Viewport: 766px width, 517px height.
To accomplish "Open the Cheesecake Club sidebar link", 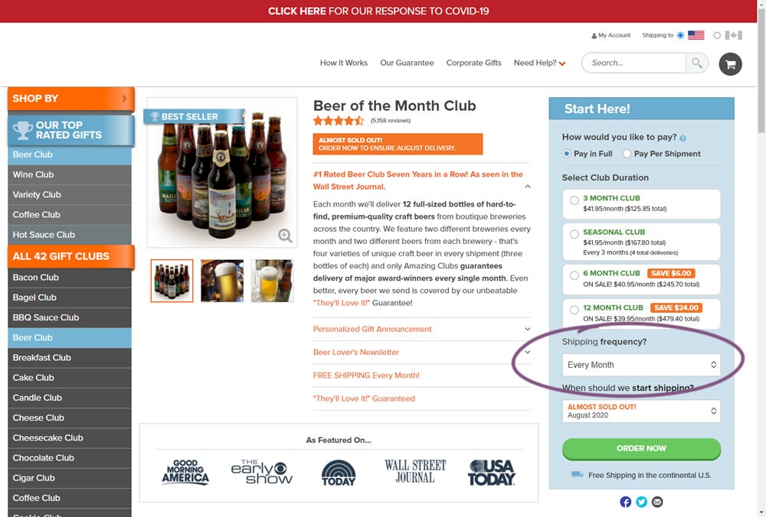I will click(47, 437).
